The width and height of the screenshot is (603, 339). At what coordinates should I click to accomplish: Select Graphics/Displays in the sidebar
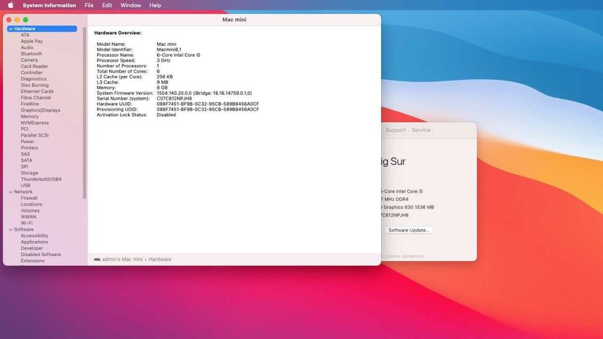[40, 110]
